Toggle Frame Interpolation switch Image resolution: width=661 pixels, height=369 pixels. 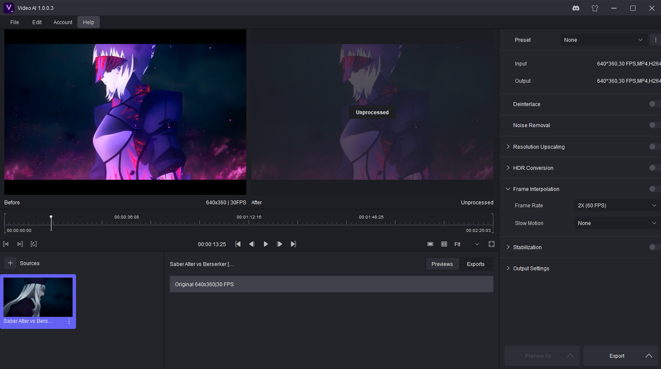654,189
